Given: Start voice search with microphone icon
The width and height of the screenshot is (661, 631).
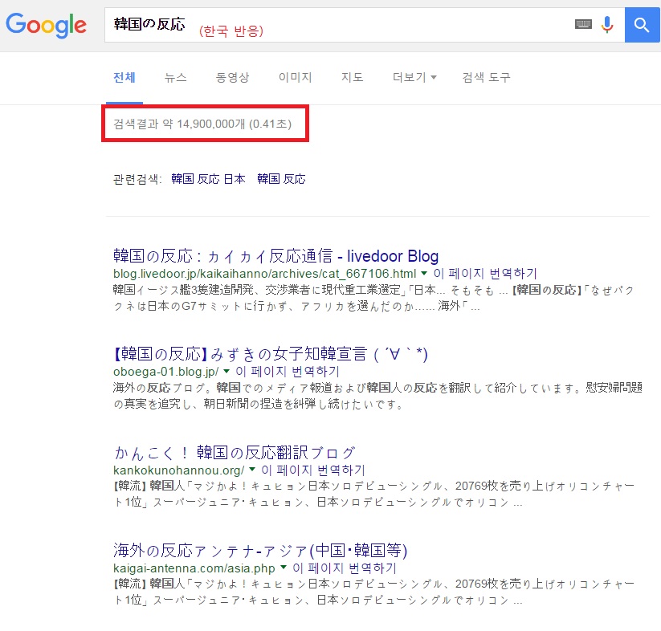Looking at the screenshot, I should point(607,25).
